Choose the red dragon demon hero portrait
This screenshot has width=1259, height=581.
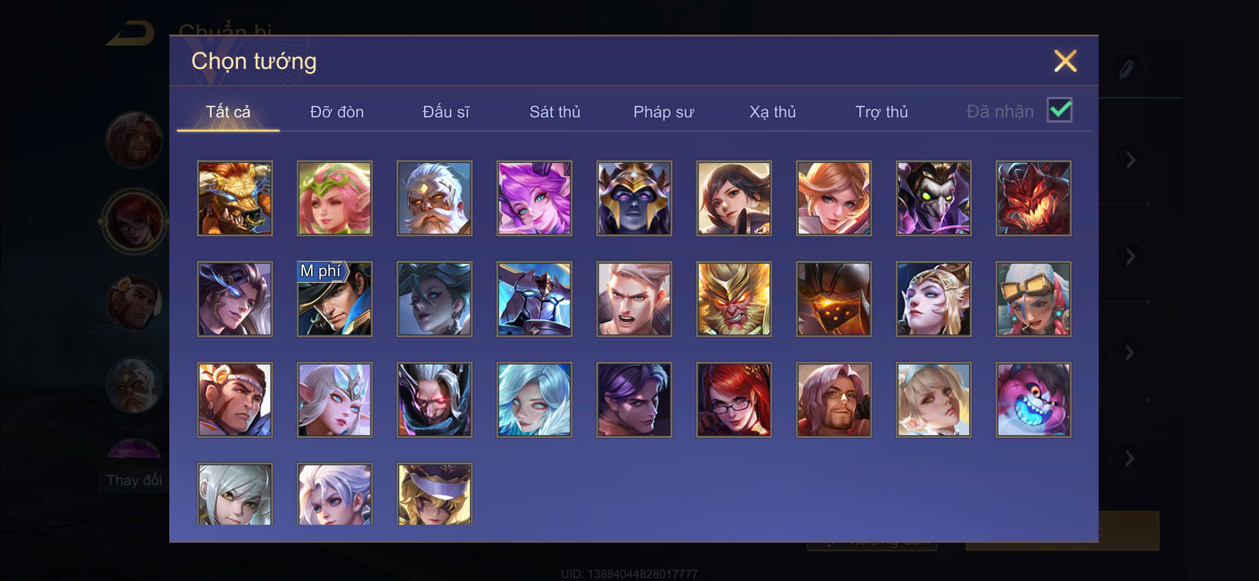pyautogui.click(x=1033, y=198)
